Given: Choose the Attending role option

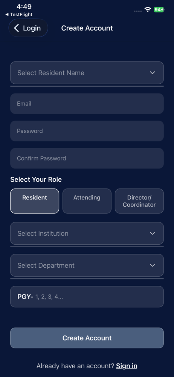Looking at the screenshot, I should [x=87, y=201].
